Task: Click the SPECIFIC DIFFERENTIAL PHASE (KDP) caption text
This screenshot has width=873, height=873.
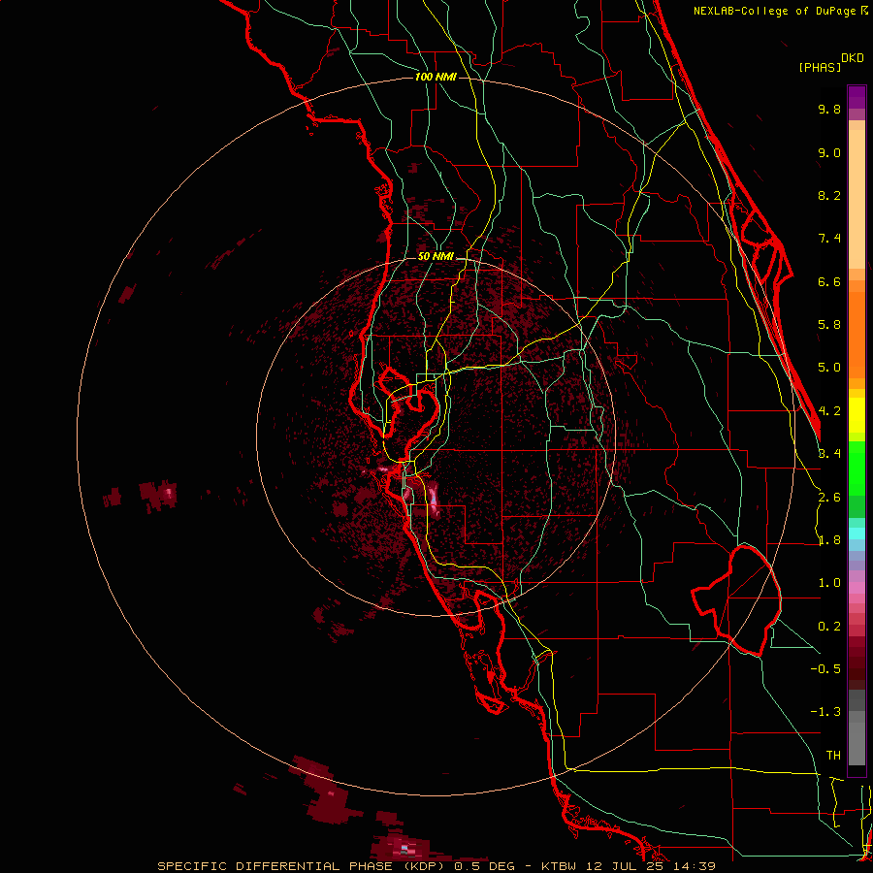Action: pyautogui.click(x=302, y=866)
